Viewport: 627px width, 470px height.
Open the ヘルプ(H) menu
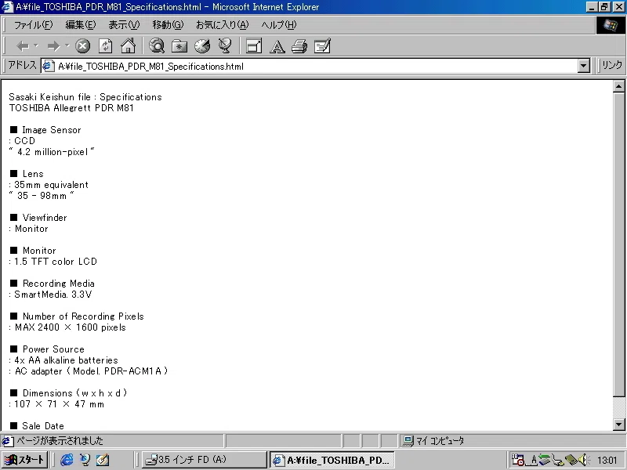click(x=279, y=25)
